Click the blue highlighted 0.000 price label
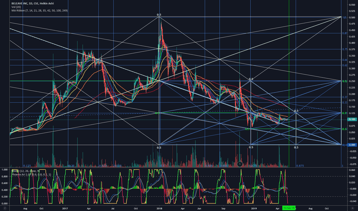358x211 pixels. (352, 145)
